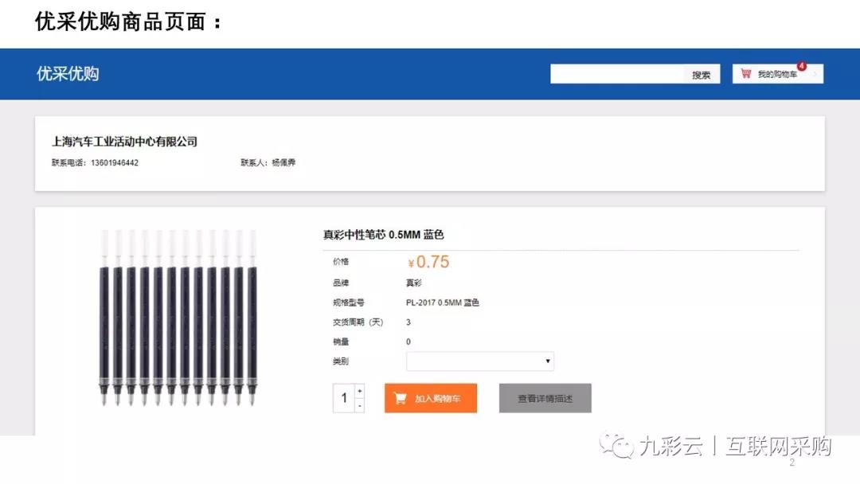Decrease quantity with the minus stepper
The image size is (860, 484).
click(x=360, y=406)
